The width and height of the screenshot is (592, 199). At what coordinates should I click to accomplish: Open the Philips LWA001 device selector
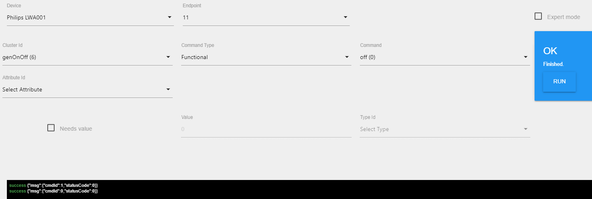(x=90, y=18)
